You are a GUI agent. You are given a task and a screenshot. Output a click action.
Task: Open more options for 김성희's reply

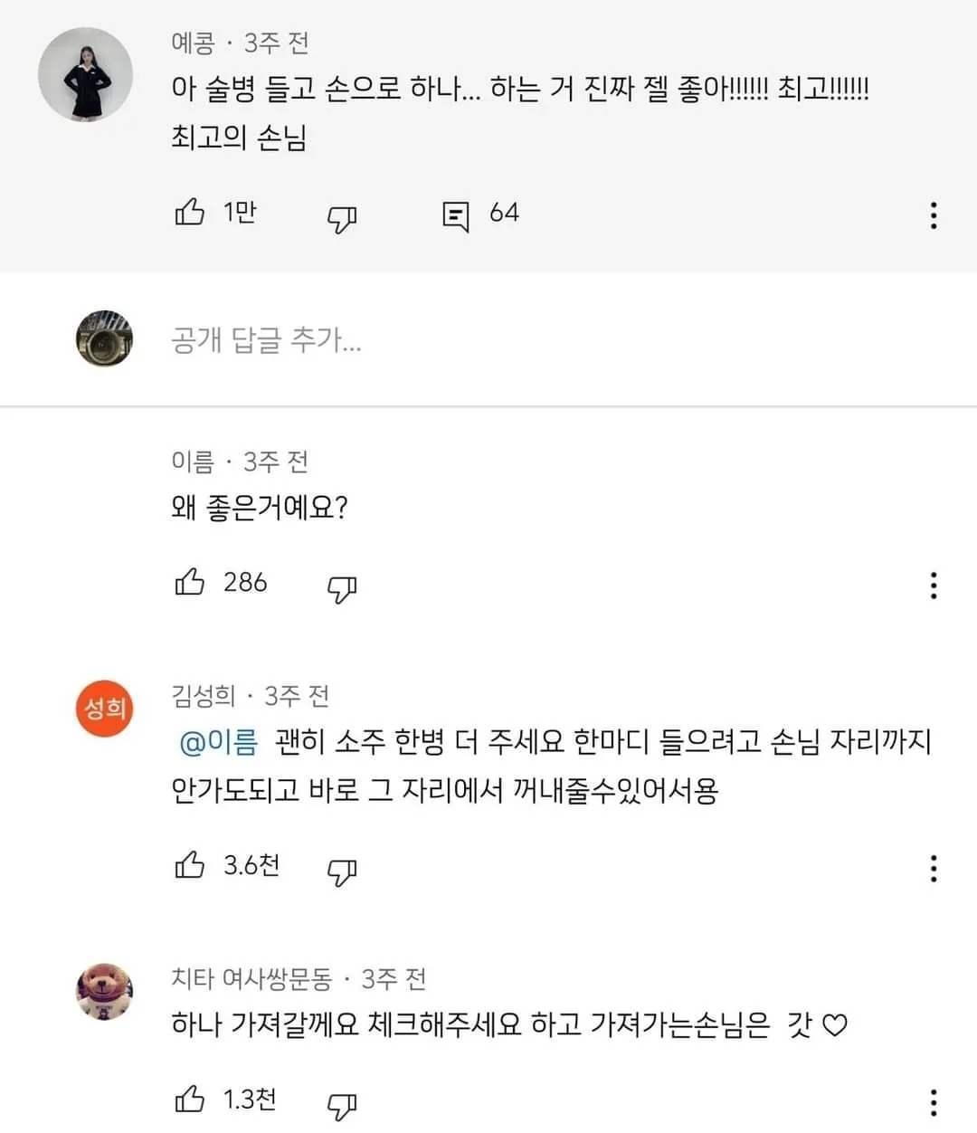(x=933, y=869)
